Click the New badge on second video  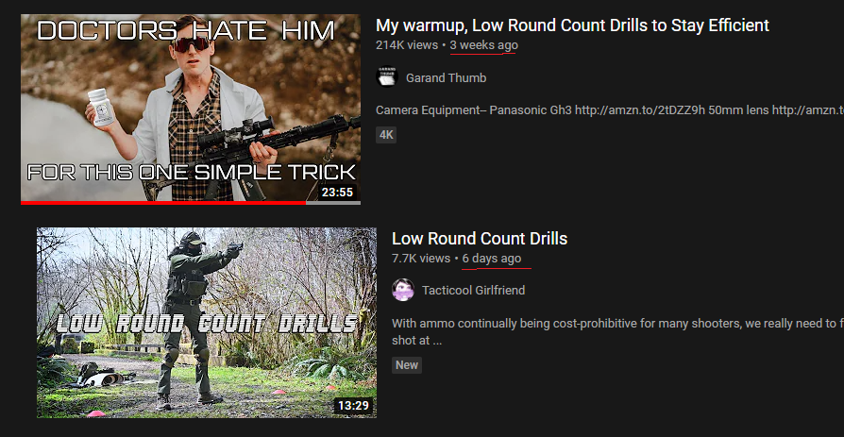click(406, 365)
